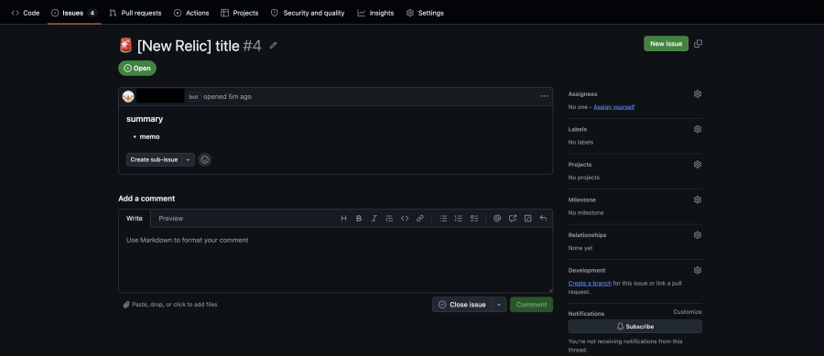824x356 pixels.
Task: Focus the comment Markdown text area
Action: click(336, 260)
